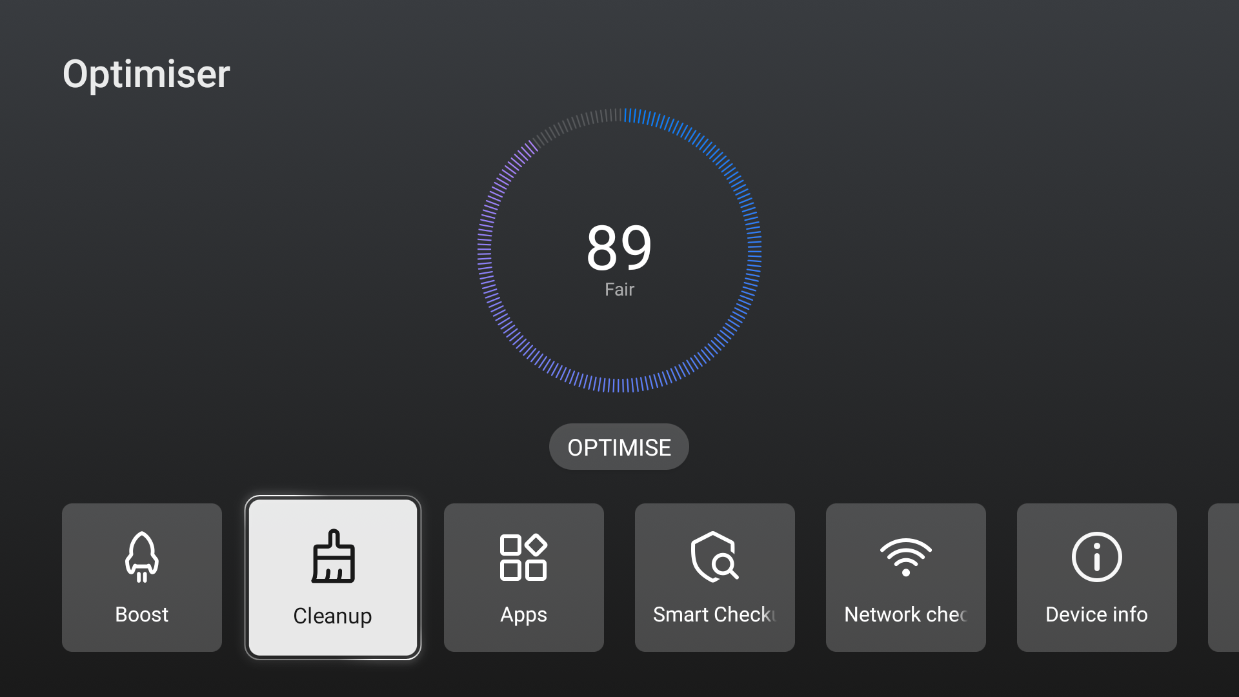The width and height of the screenshot is (1239, 697).
Task: Click the Cleanup broom icon
Action: click(x=333, y=558)
